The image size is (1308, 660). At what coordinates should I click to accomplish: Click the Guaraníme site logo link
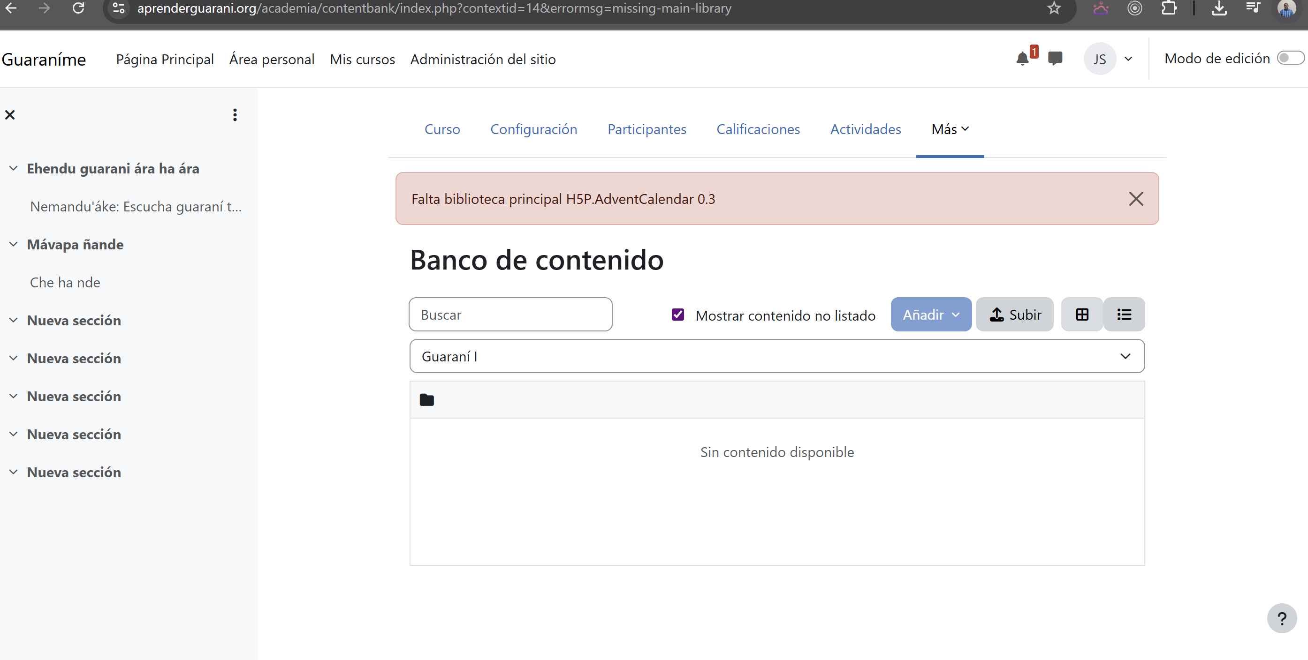pyautogui.click(x=44, y=60)
